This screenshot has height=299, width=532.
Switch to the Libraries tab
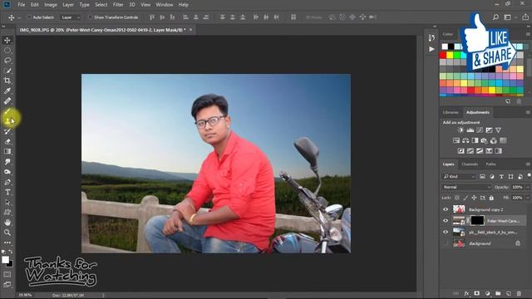click(451, 112)
